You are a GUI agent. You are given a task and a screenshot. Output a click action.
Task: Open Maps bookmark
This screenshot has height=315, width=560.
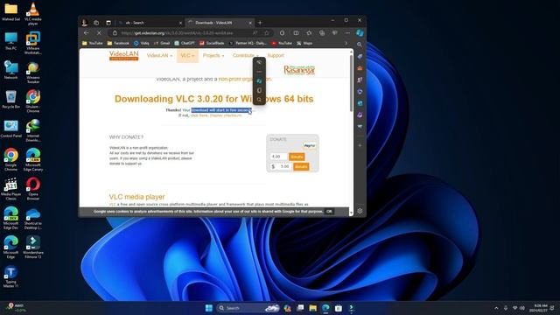pos(304,43)
